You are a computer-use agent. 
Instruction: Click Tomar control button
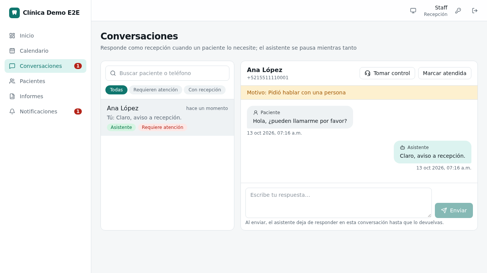(387, 73)
